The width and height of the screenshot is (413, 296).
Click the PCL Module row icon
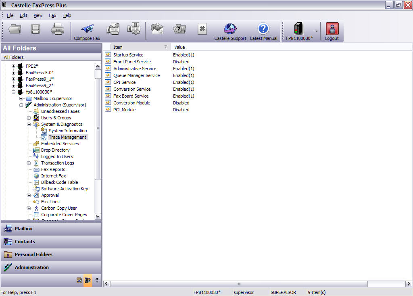108,109
